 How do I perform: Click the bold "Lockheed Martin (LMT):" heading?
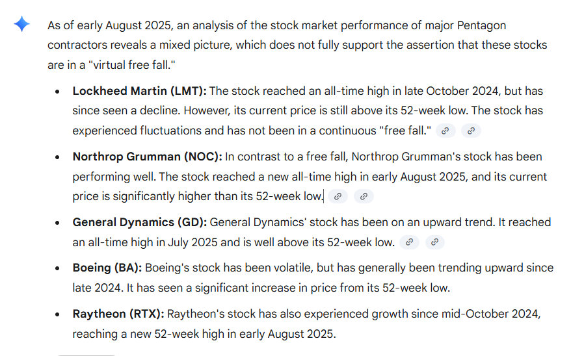(139, 91)
